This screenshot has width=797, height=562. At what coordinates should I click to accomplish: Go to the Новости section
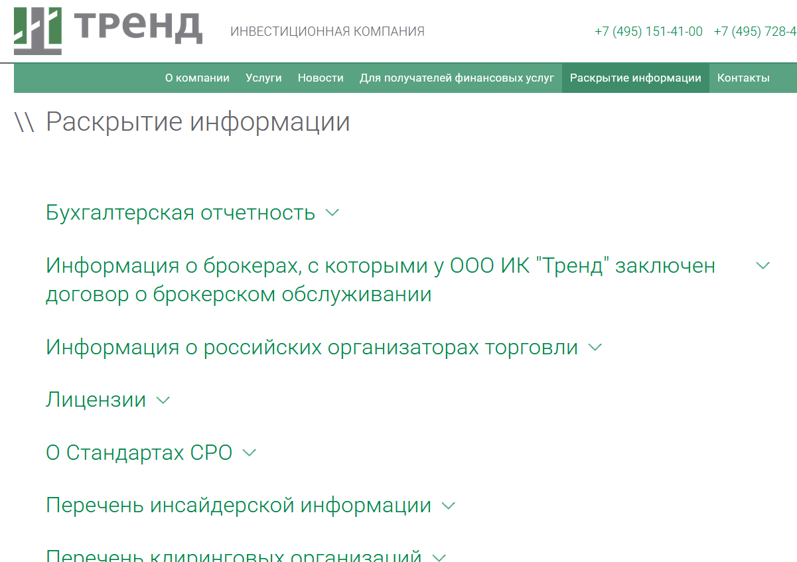tap(321, 78)
